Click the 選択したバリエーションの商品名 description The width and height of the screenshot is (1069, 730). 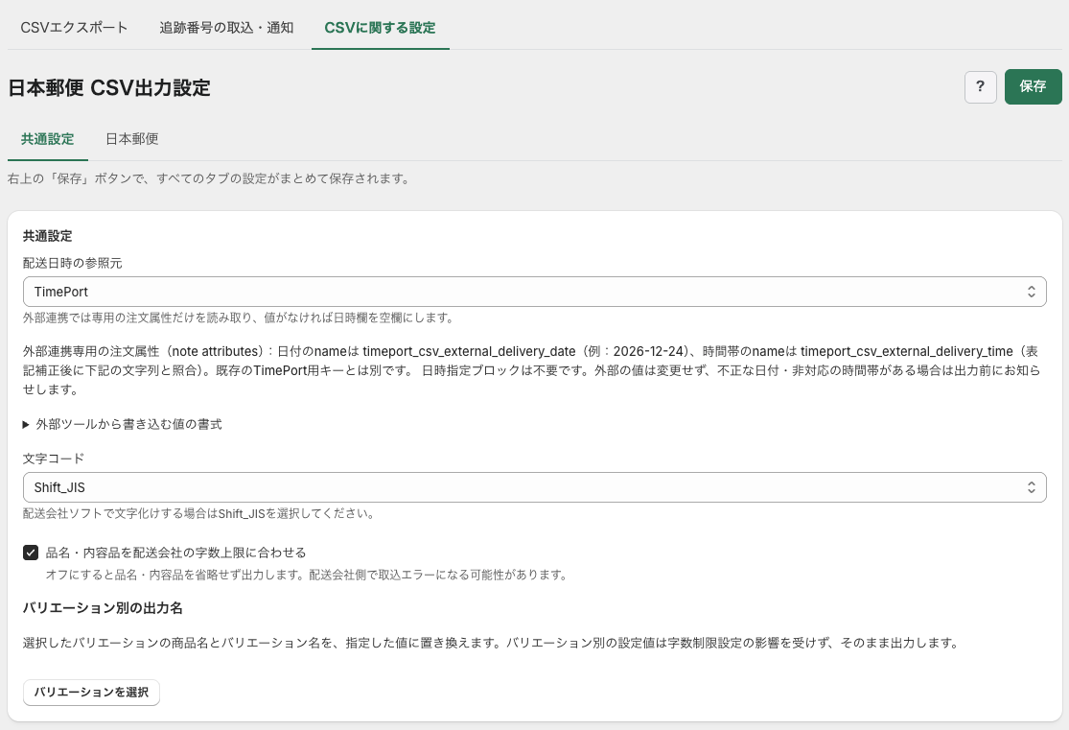[492, 643]
